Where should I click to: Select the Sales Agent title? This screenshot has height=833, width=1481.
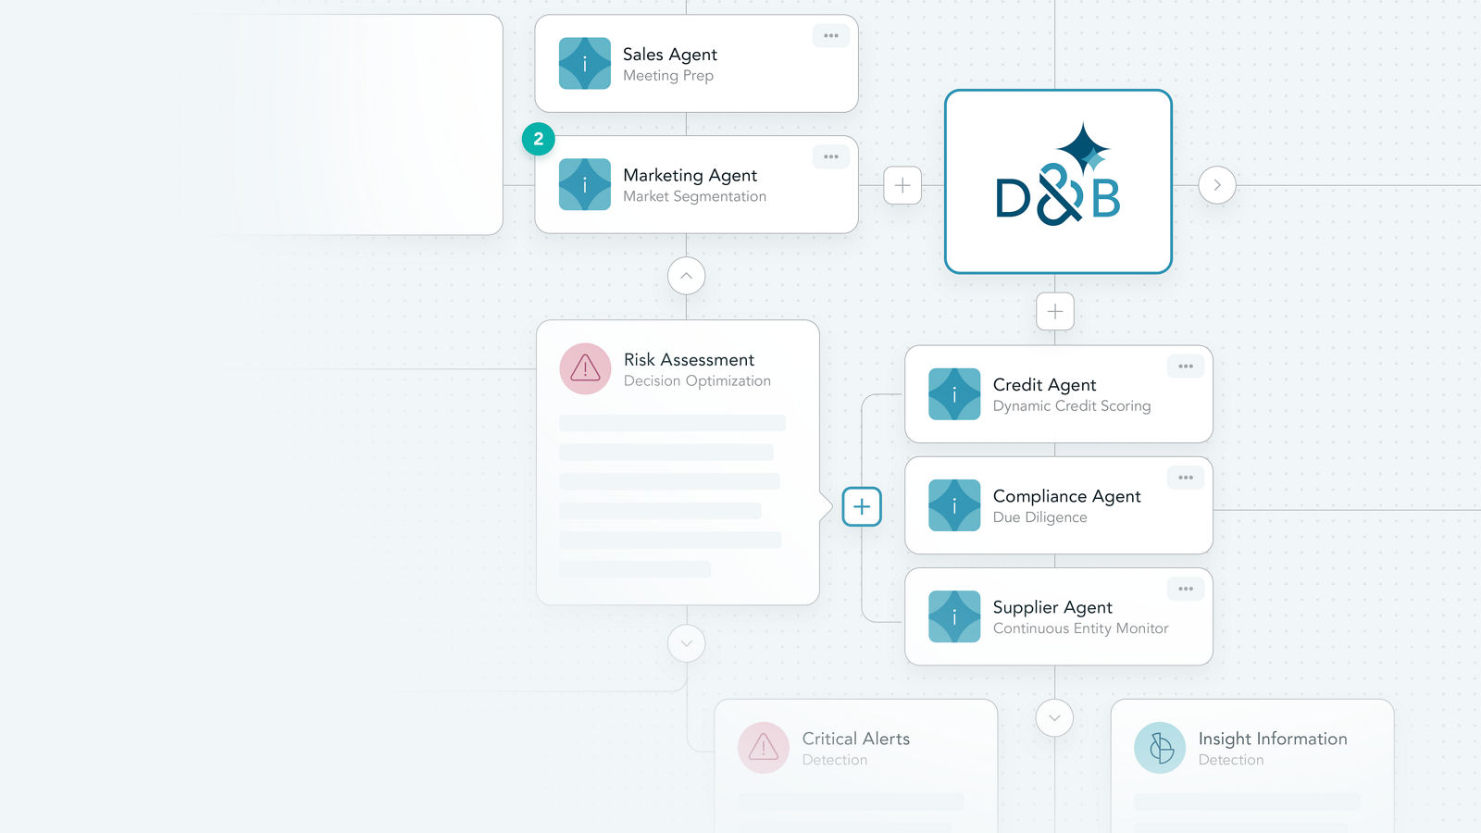670,55
